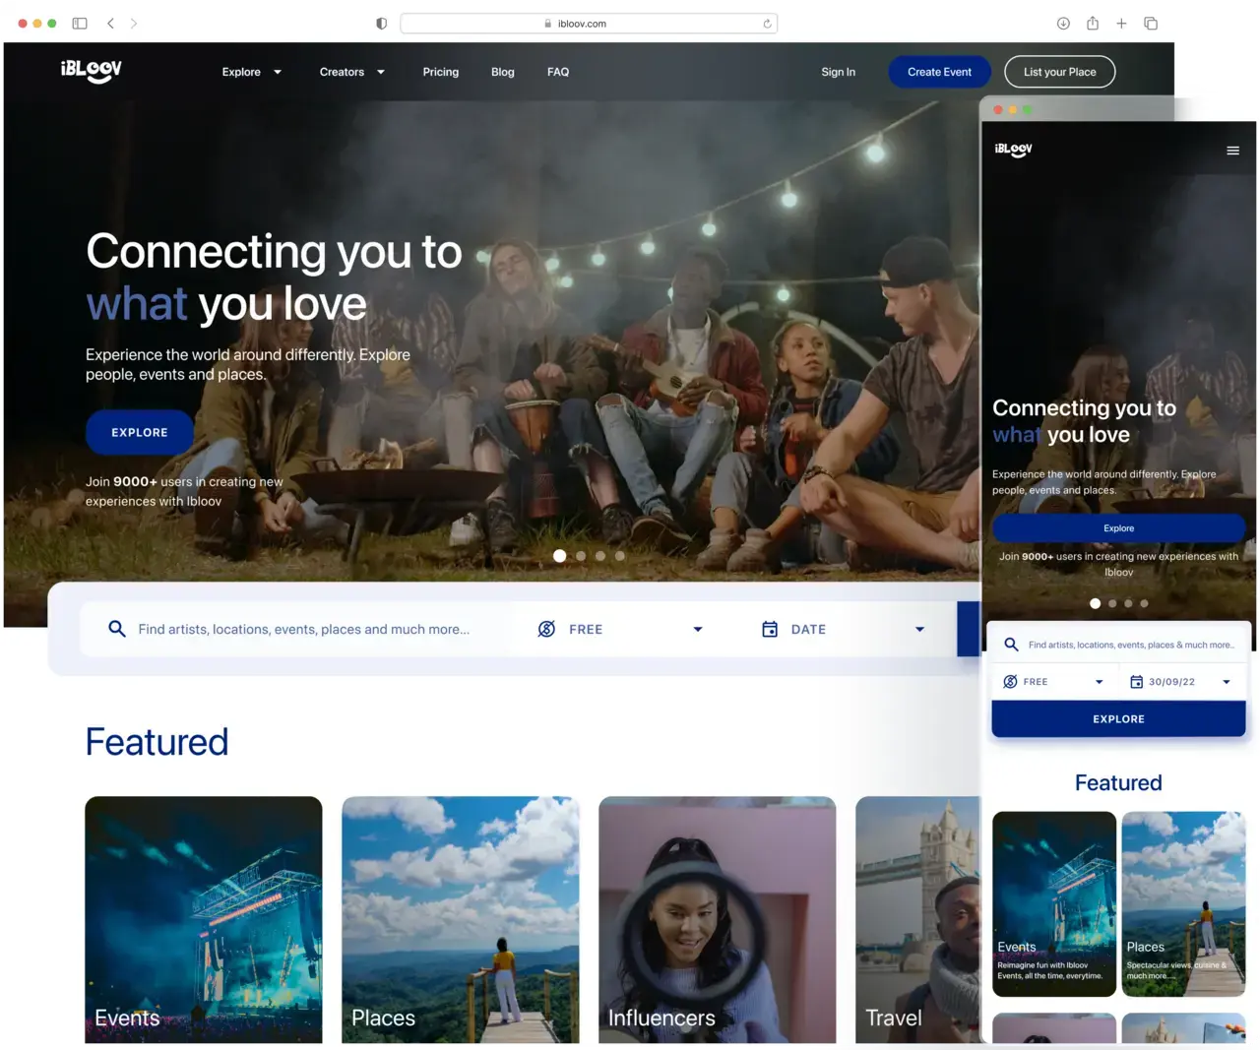Click the Create Event button
This screenshot has width=1260, height=1050.
pyautogui.click(x=939, y=71)
